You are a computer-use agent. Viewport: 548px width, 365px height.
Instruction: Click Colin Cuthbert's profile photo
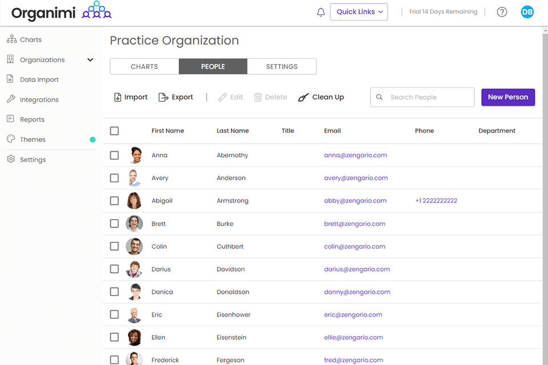coord(135,246)
